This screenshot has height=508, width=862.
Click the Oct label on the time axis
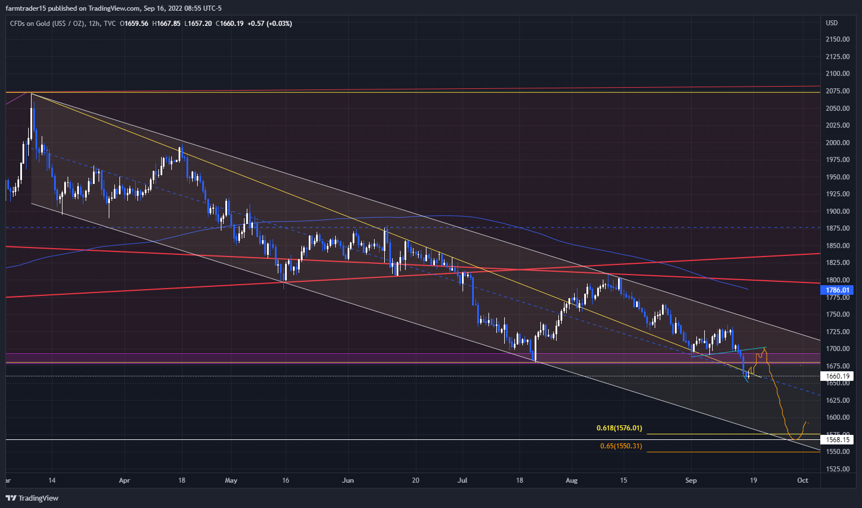click(x=803, y=480)
